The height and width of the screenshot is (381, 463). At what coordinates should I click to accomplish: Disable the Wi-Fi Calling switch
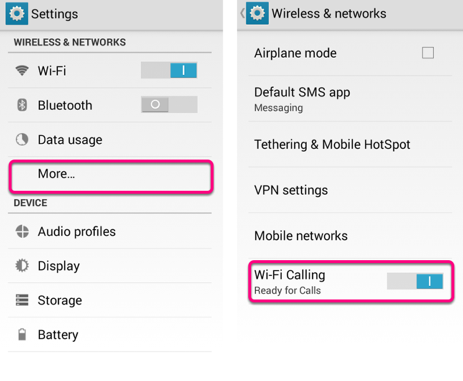coord(415,282)
